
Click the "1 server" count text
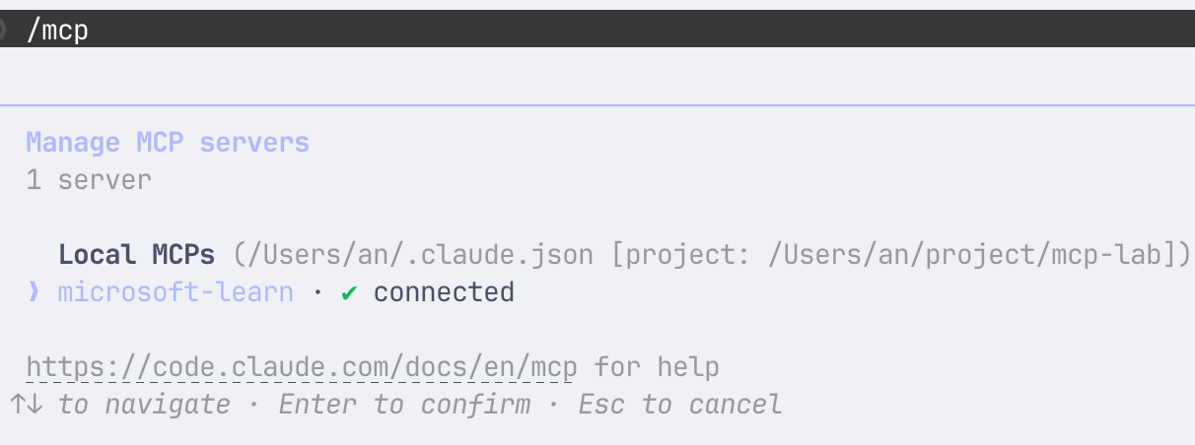coord(89,180)
